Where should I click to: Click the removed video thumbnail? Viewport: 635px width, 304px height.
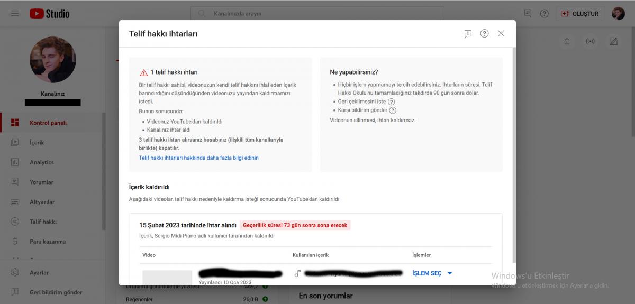point(167,278)
